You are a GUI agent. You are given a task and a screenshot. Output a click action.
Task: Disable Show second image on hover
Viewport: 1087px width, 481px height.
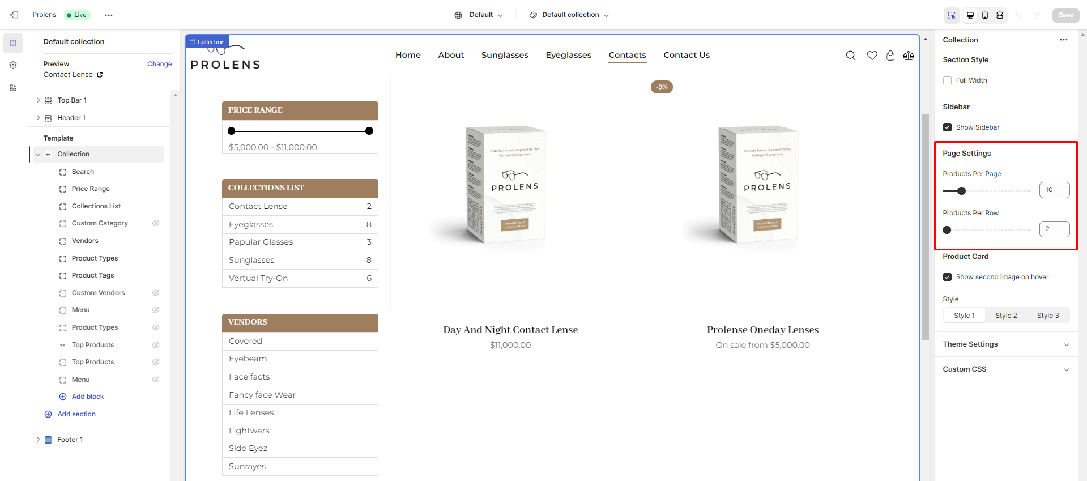point(947,277)
